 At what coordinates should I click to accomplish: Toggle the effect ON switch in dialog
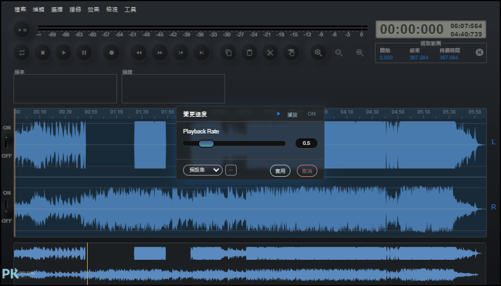[312, 114]
